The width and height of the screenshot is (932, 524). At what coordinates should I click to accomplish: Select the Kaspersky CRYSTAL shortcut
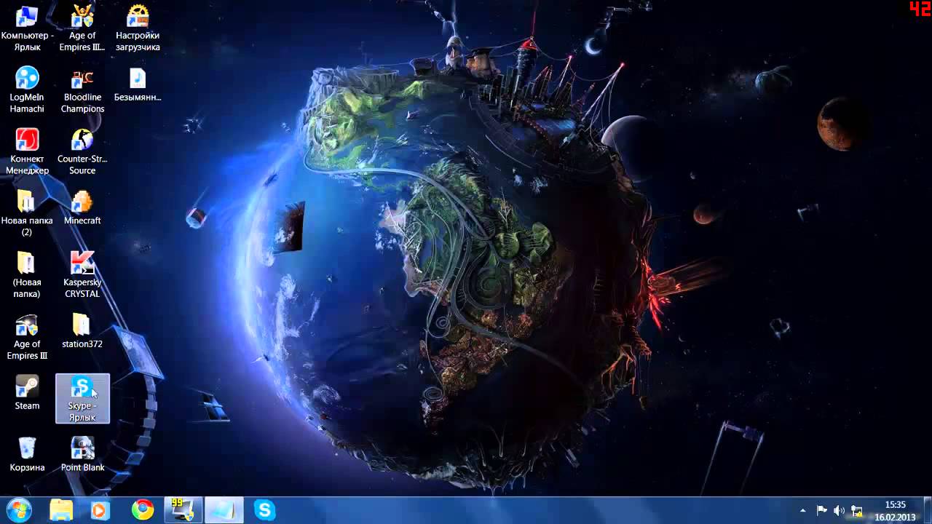point(82,275)
